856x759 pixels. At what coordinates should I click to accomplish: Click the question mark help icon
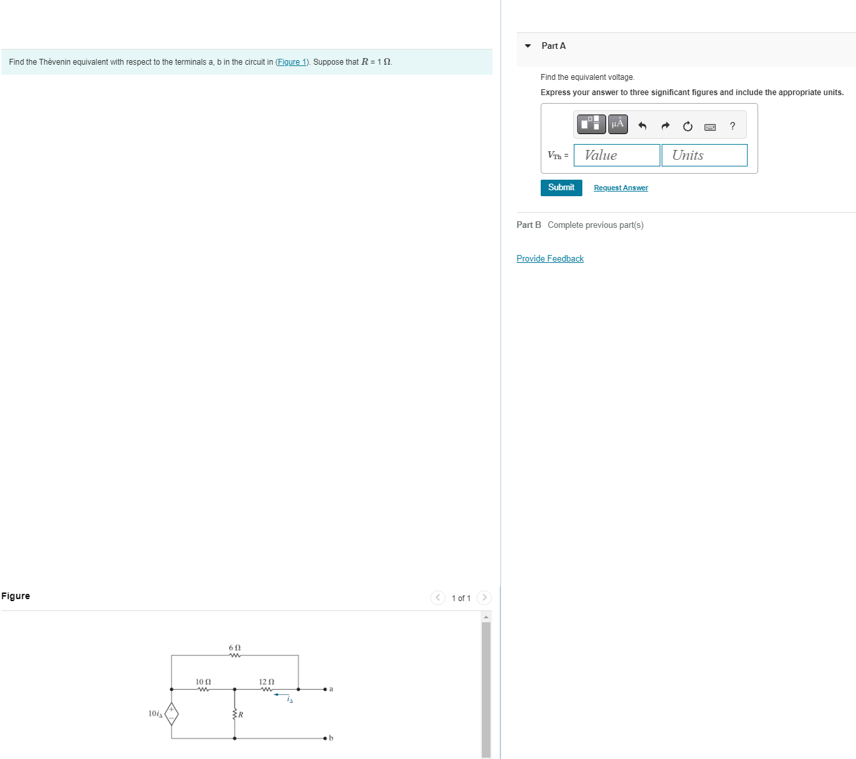point(732,126)
